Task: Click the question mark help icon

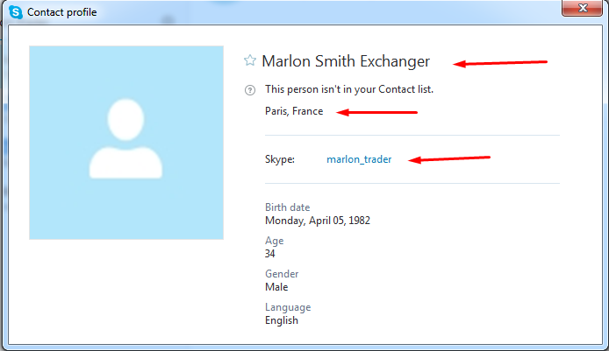Action: pyautogui.click(x=250, y=90)
